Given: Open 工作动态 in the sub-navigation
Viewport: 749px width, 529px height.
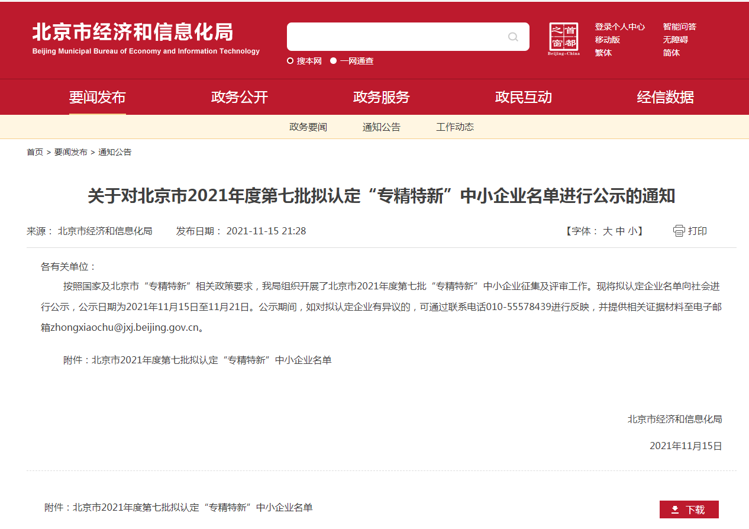Looking at the screenshot, I should [x=455, y=127].
